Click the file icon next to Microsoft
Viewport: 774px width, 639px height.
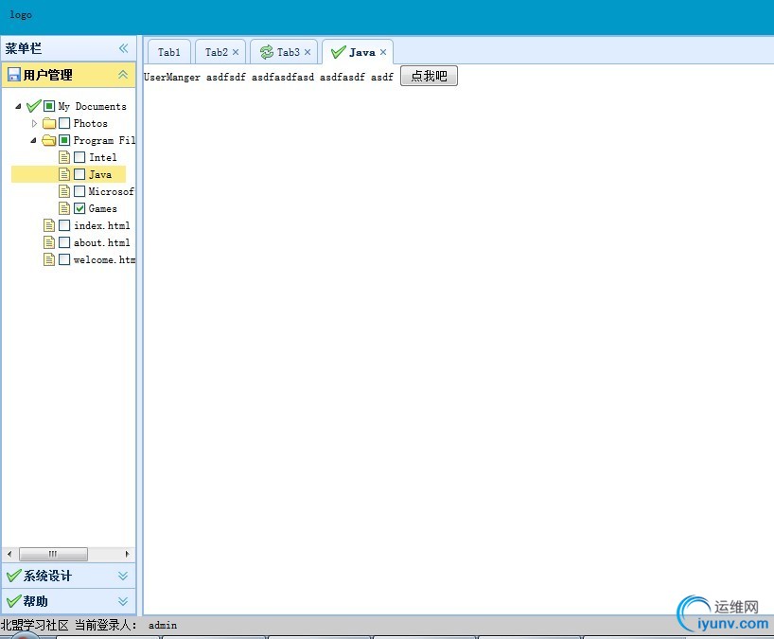(x=64, y=191)
